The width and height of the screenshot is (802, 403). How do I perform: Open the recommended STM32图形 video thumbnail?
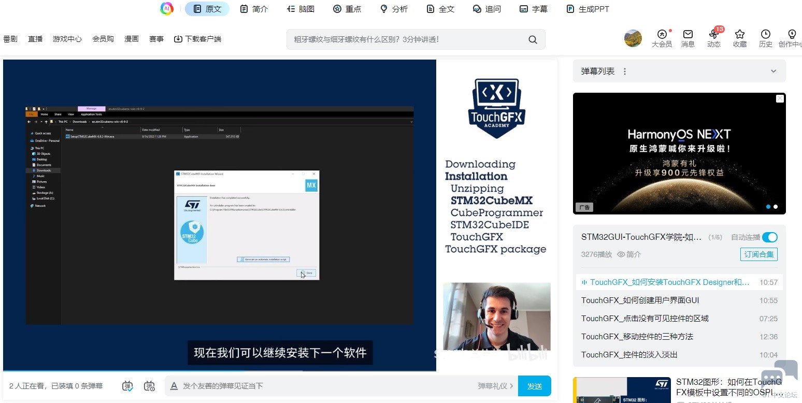(x=622, y=390)
